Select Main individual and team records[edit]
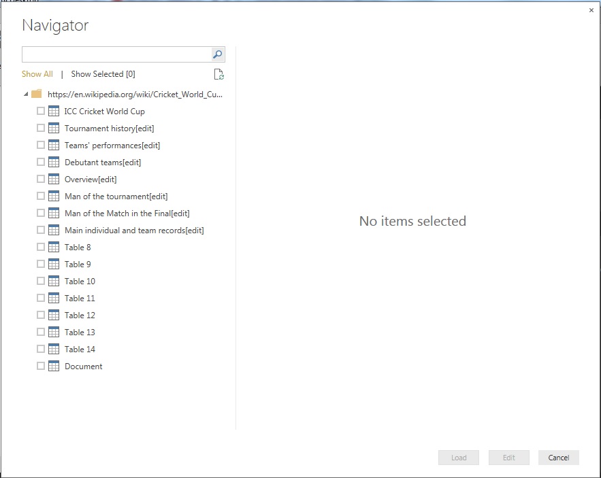 click(134, 231)
